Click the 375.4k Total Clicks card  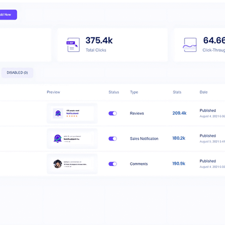pyautogui.click(x=112, y=45)
